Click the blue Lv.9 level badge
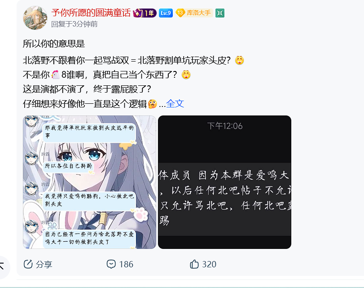 point(166,13)
